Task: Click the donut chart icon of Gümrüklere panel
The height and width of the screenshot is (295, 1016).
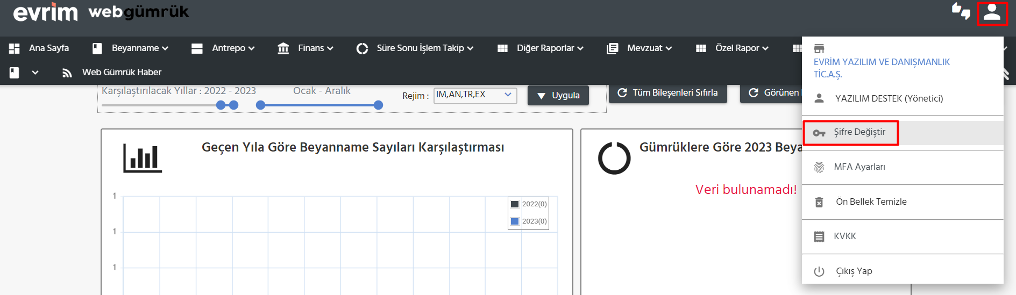Action: (614, 158)
